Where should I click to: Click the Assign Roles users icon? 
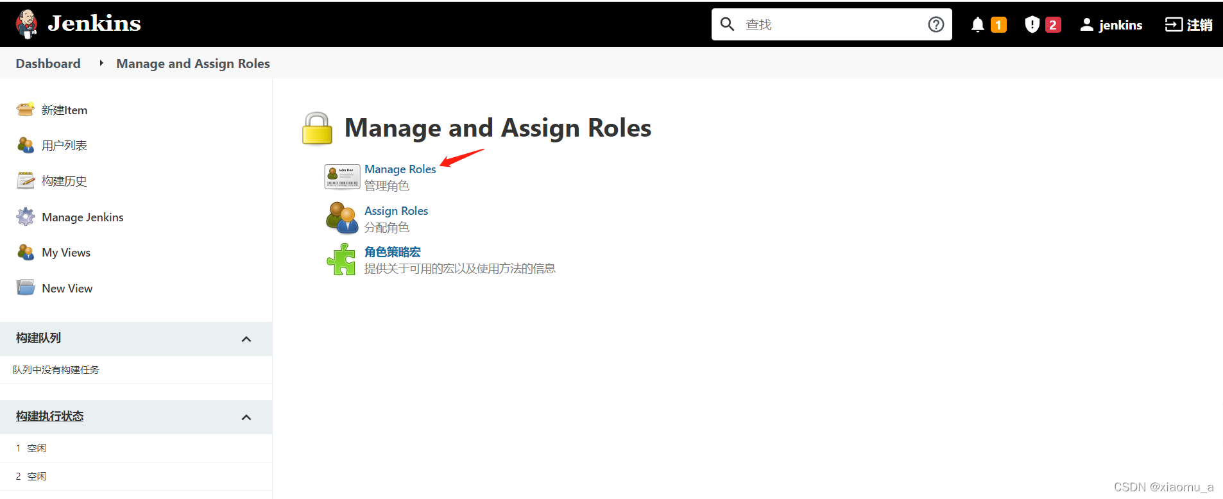coord(342,218)
